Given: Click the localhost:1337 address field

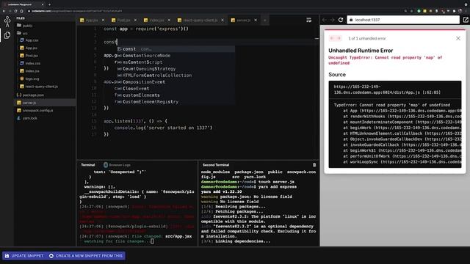Looking at the screenshot, I should pyautogui.click(x=403, y=20).
